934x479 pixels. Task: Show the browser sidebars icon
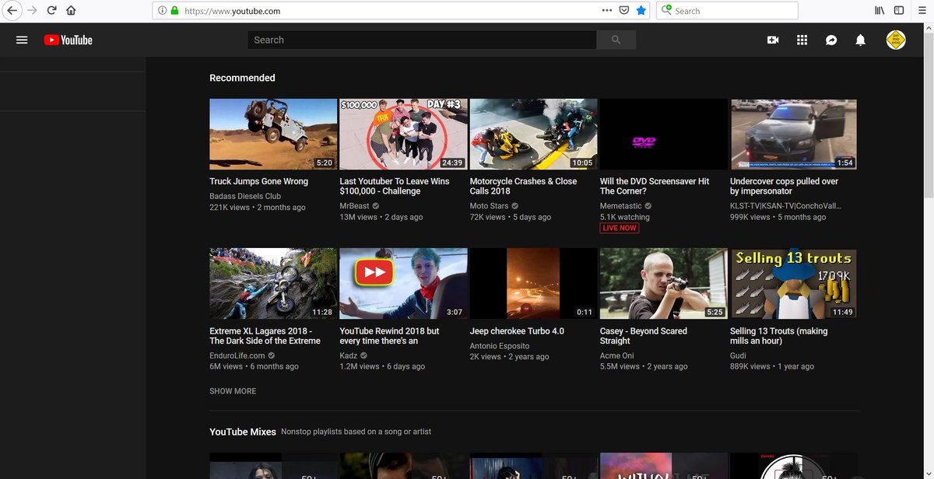900,11
